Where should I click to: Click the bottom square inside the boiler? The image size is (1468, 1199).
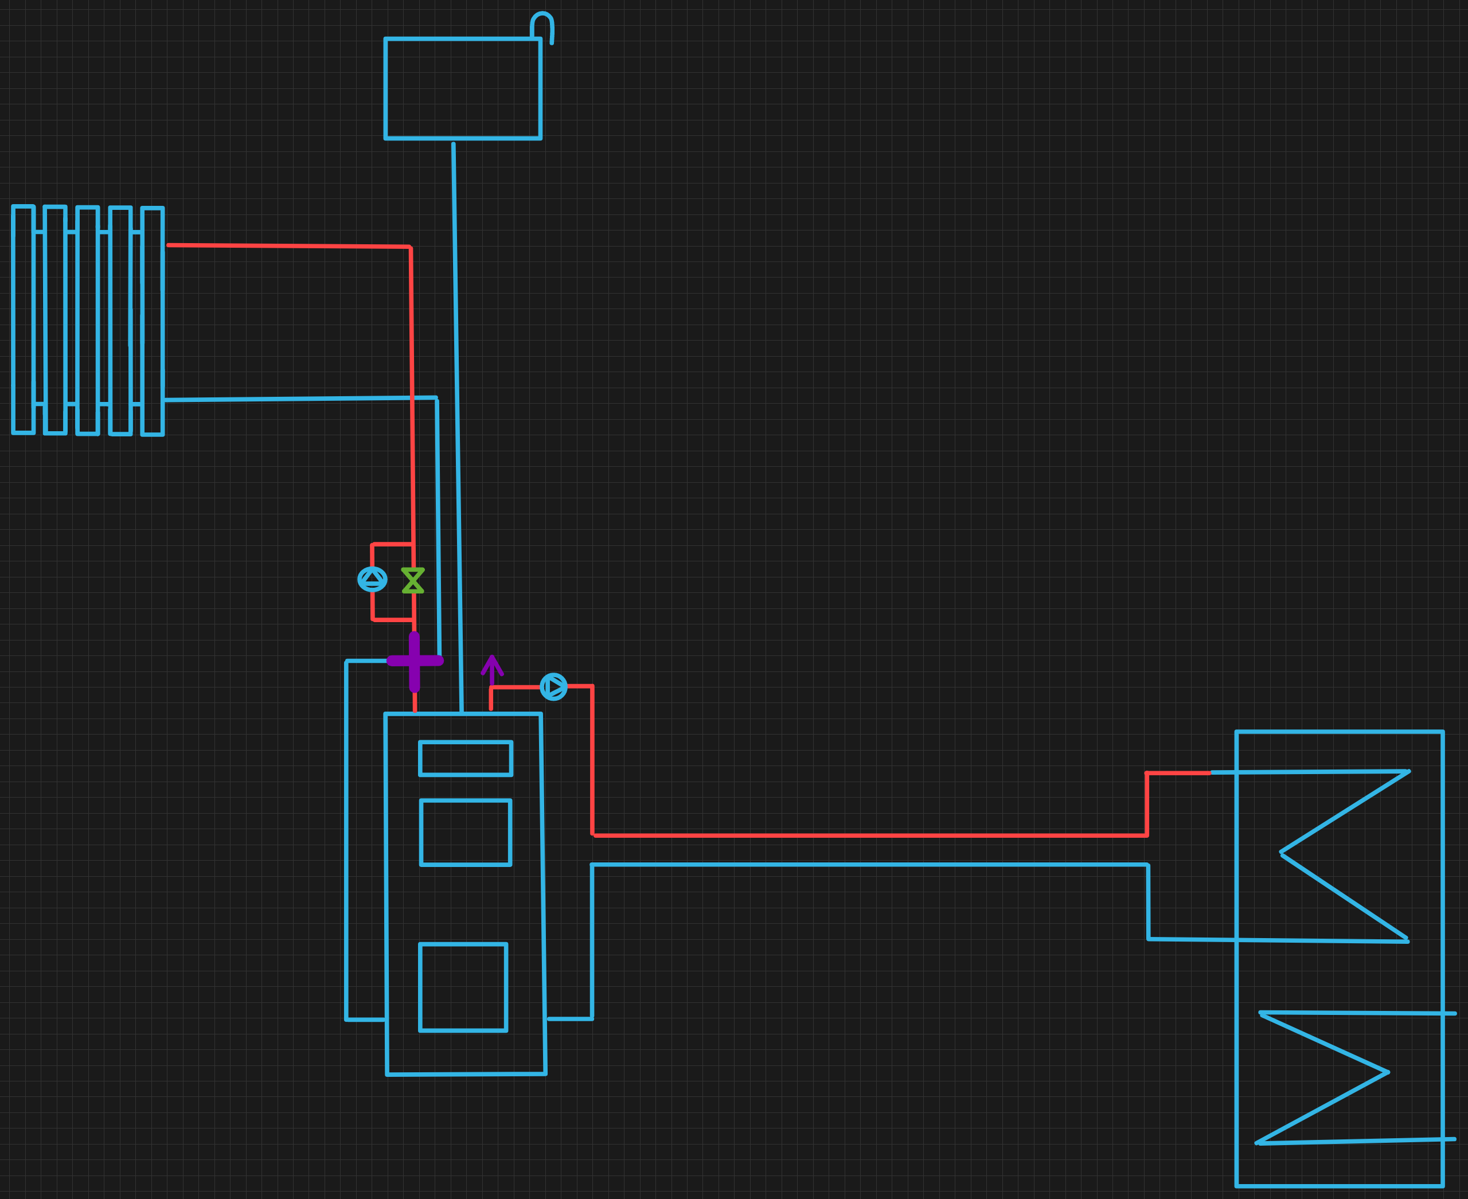pyautogui.click(x=463, y=987)
